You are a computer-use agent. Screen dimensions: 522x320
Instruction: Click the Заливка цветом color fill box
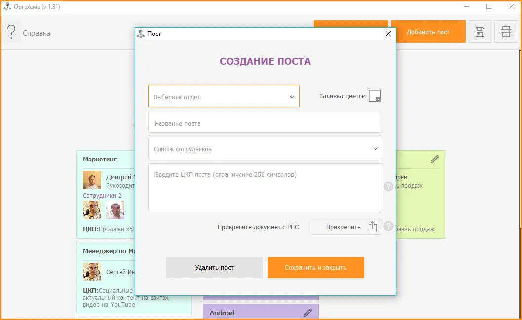[x=375, y=96]
